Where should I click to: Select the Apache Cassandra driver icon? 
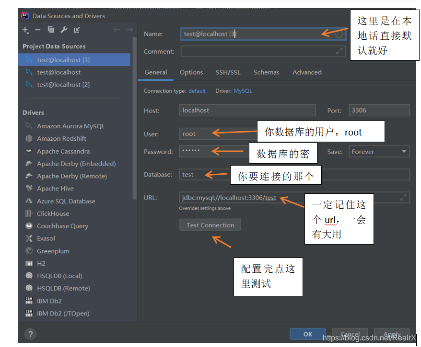tap(29, 151)
